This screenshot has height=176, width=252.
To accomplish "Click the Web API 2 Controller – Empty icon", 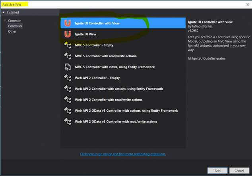I will coord(68,78).
